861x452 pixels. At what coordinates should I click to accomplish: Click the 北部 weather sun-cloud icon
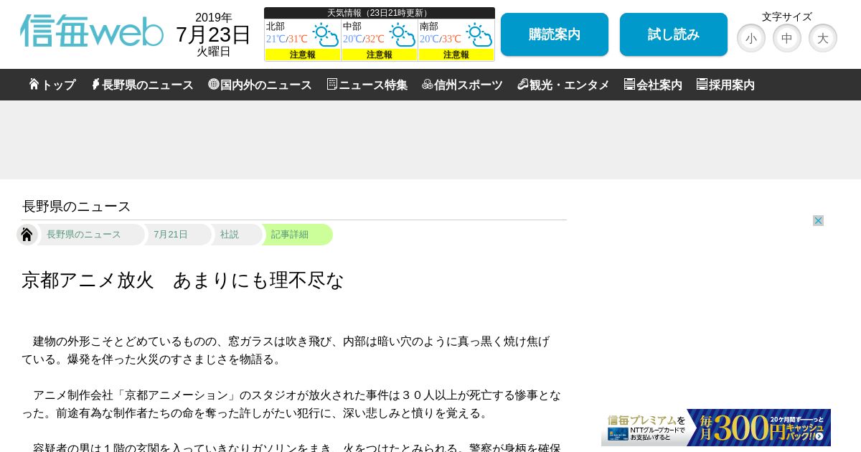click(x=326, y=34)
